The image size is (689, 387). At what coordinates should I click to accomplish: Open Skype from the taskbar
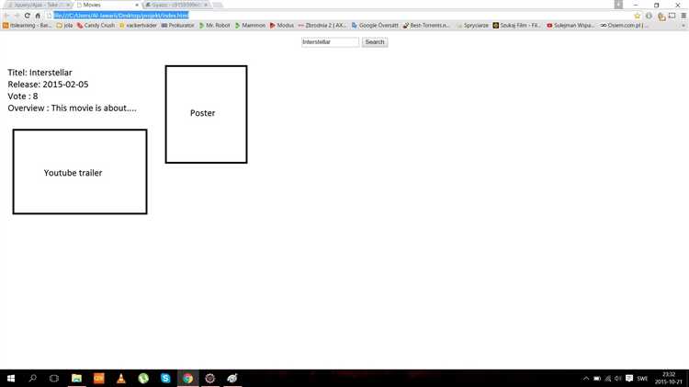coord(165,378)
